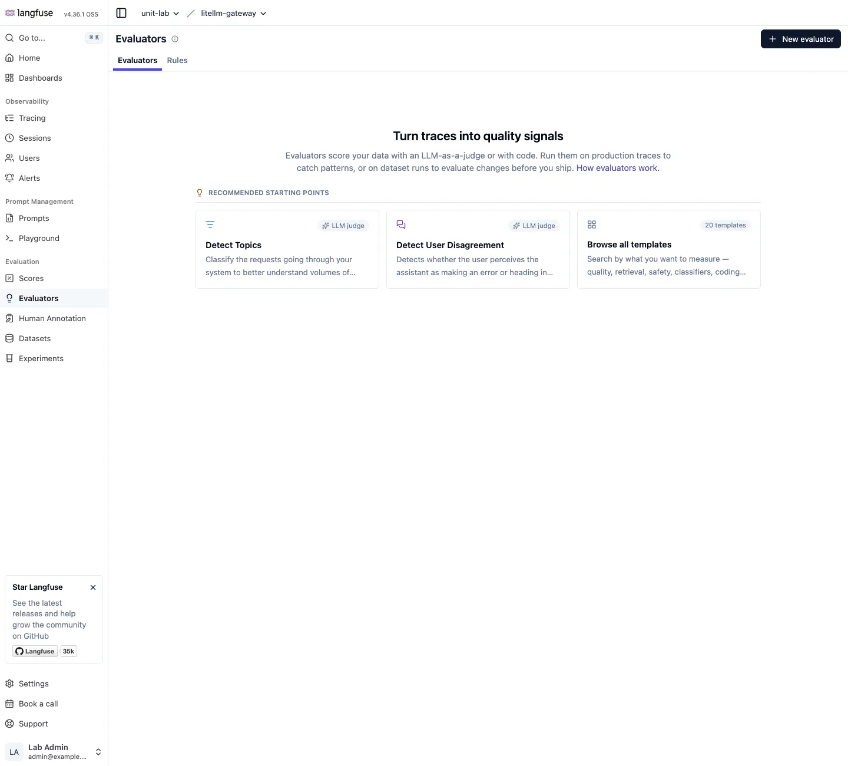
Task: Click the Browse all templates grid icon
Action: (592, 224)
